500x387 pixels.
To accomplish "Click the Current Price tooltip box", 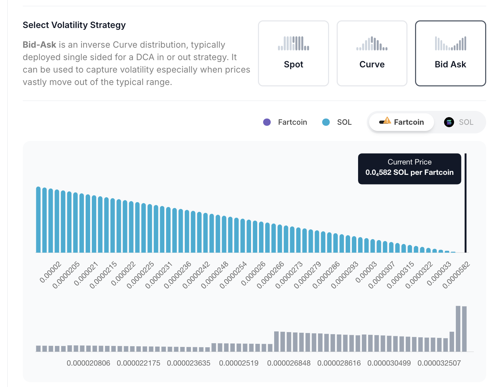I will click(410, 169).
